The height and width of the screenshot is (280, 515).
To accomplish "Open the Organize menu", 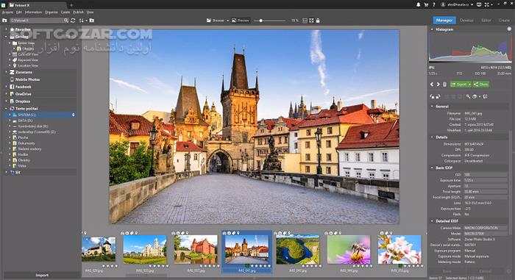I will pyautogui.click(x=51, y=12).
